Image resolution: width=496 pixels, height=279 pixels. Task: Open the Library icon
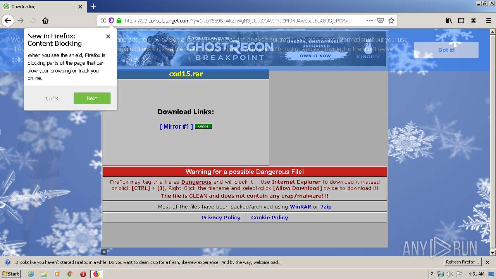point(449,21)
